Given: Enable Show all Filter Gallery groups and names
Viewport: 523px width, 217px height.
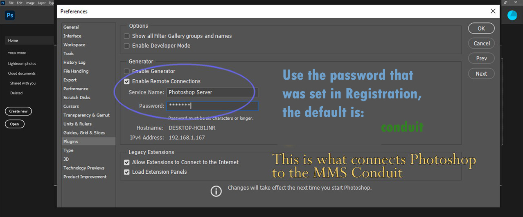Looking at the screenshot, I should click(127, 36).
